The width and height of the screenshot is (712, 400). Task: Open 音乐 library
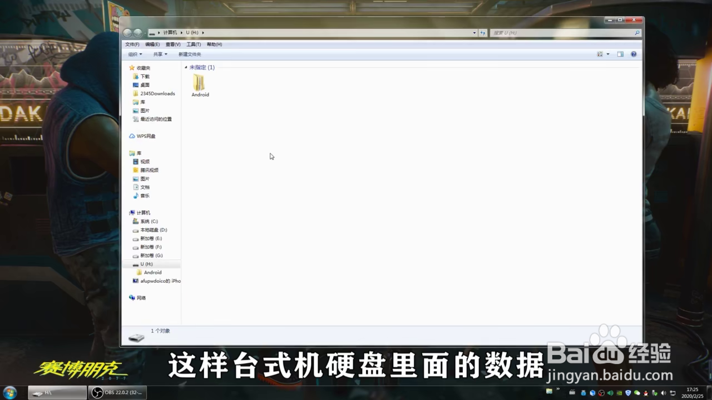141,196
